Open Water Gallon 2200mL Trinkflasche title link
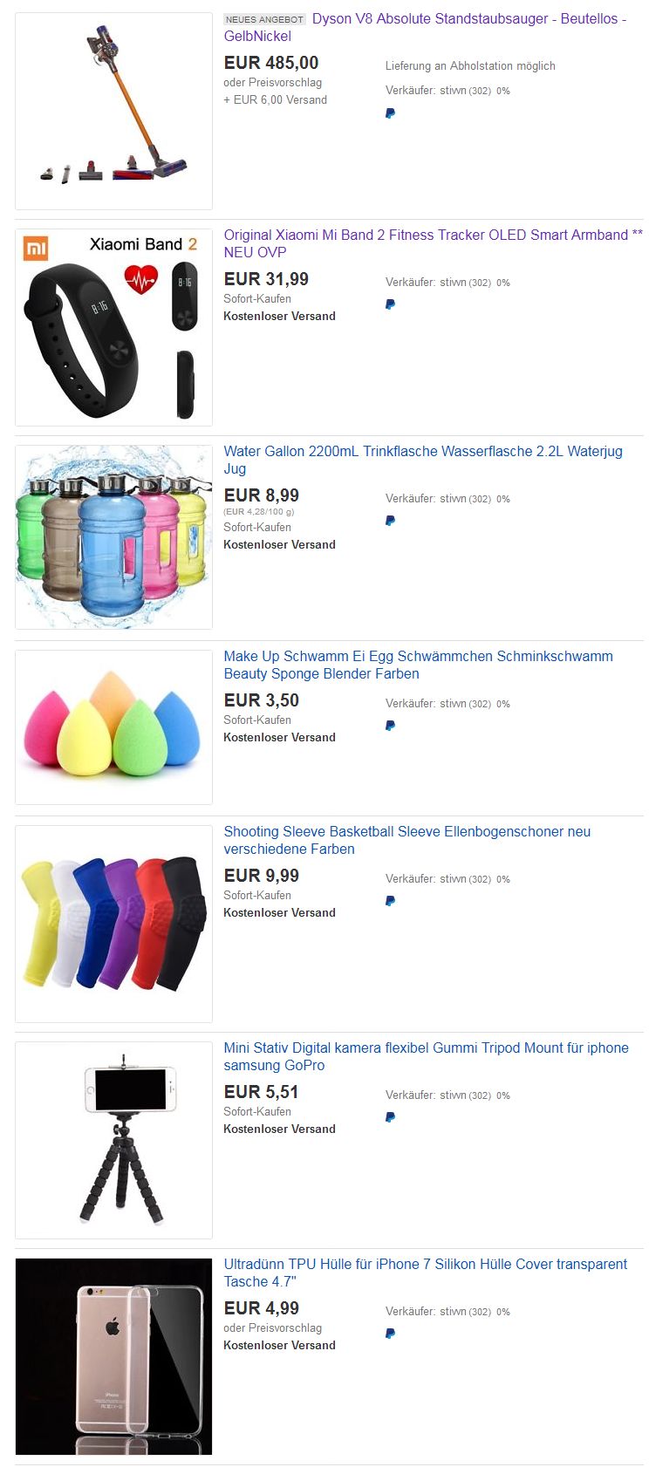 coord(423,460)
